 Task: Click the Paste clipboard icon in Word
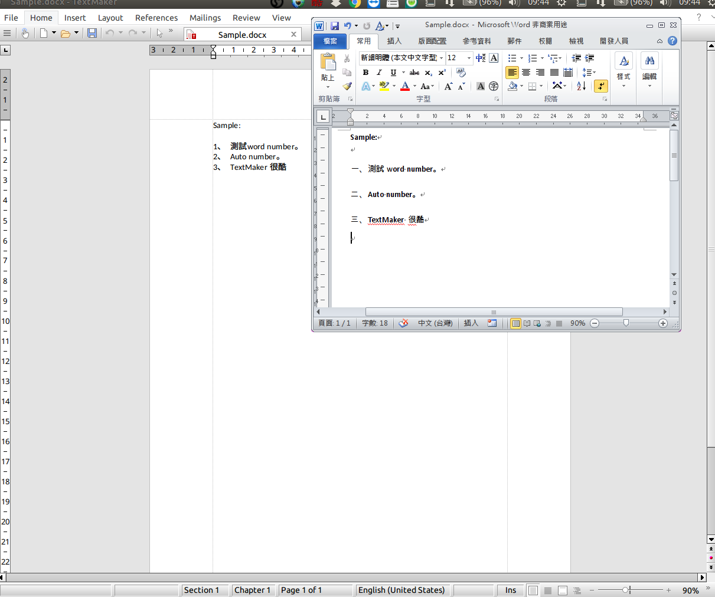328,63
